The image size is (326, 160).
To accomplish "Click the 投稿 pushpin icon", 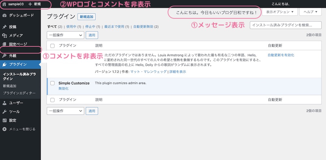I will pyautogui.click(x=5, y=27).
